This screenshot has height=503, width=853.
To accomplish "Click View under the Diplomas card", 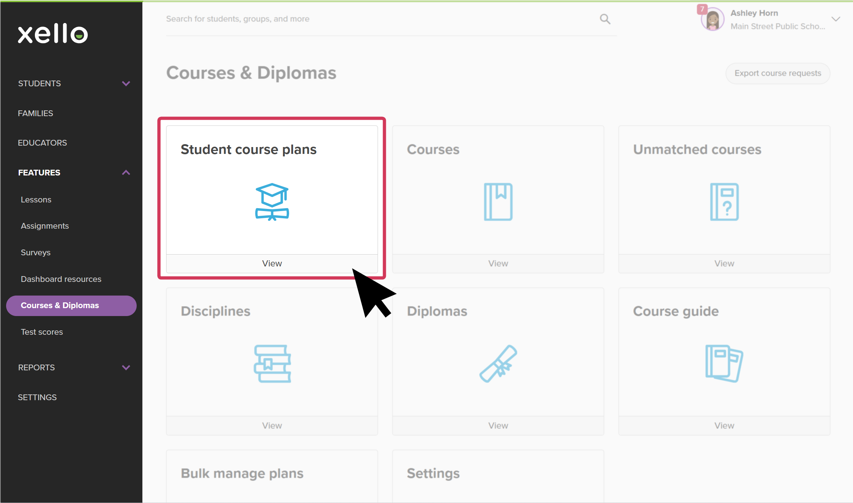I will pos(498,426).
